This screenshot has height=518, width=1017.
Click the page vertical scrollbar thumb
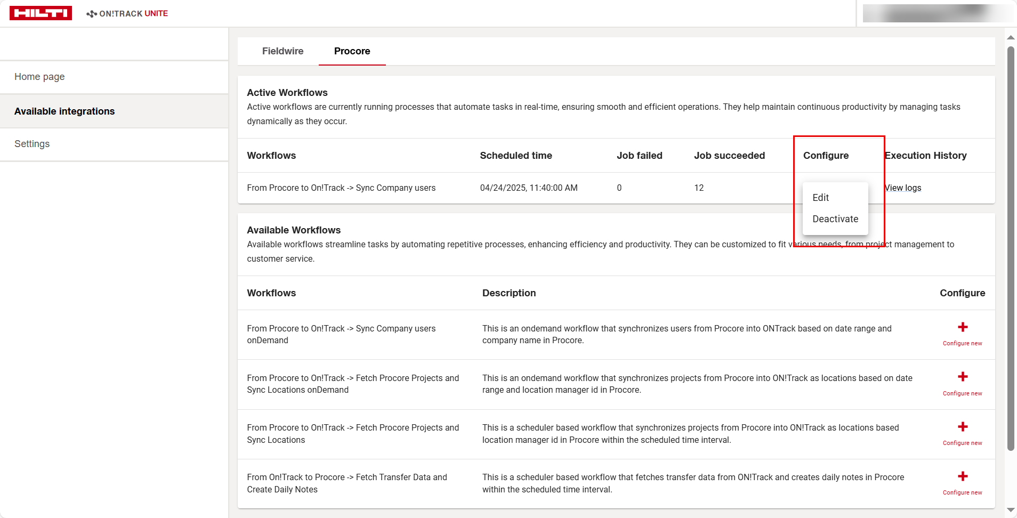point(1011,248)
